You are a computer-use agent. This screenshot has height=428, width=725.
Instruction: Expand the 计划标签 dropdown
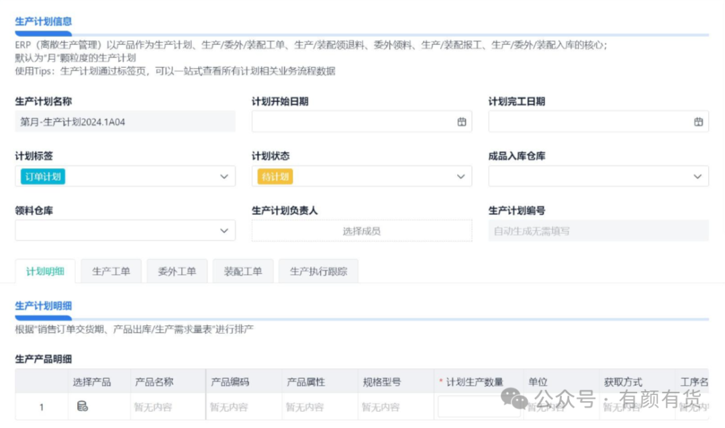coord(224,176)
